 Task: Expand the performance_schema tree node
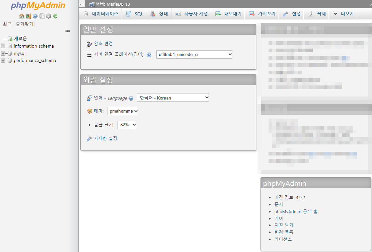coord(3,61)
